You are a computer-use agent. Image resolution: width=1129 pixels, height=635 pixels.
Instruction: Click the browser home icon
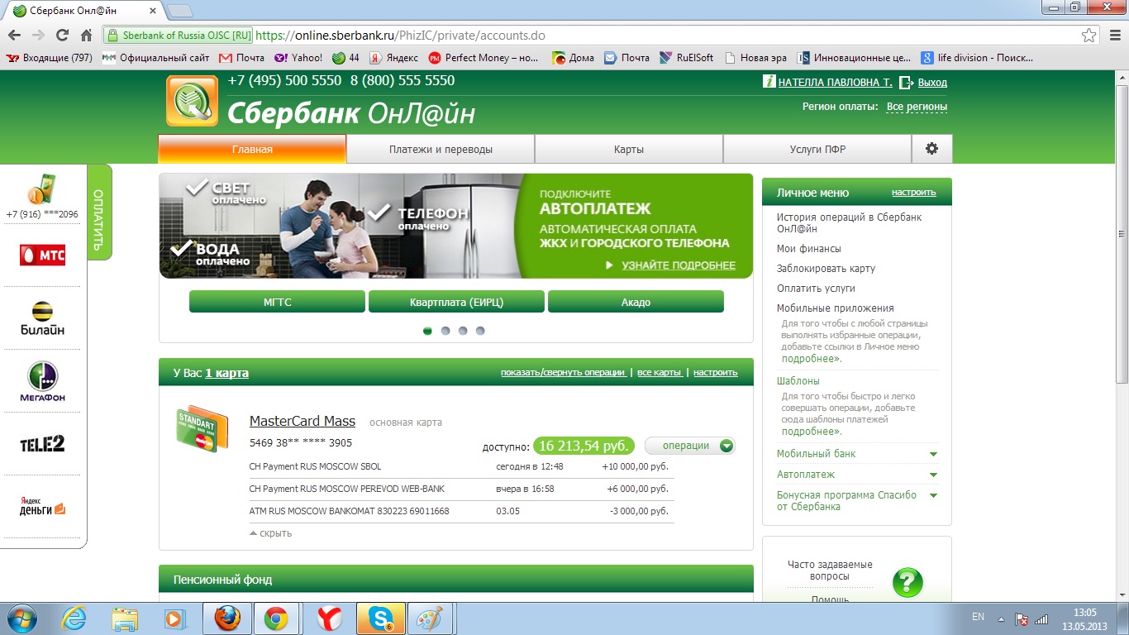point(86,35)
